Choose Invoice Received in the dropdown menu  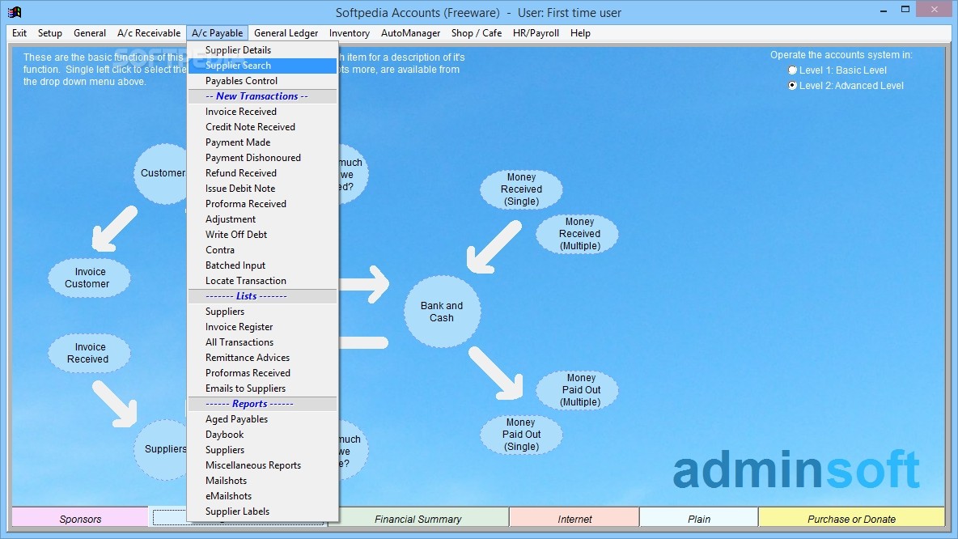click(263, 112)
